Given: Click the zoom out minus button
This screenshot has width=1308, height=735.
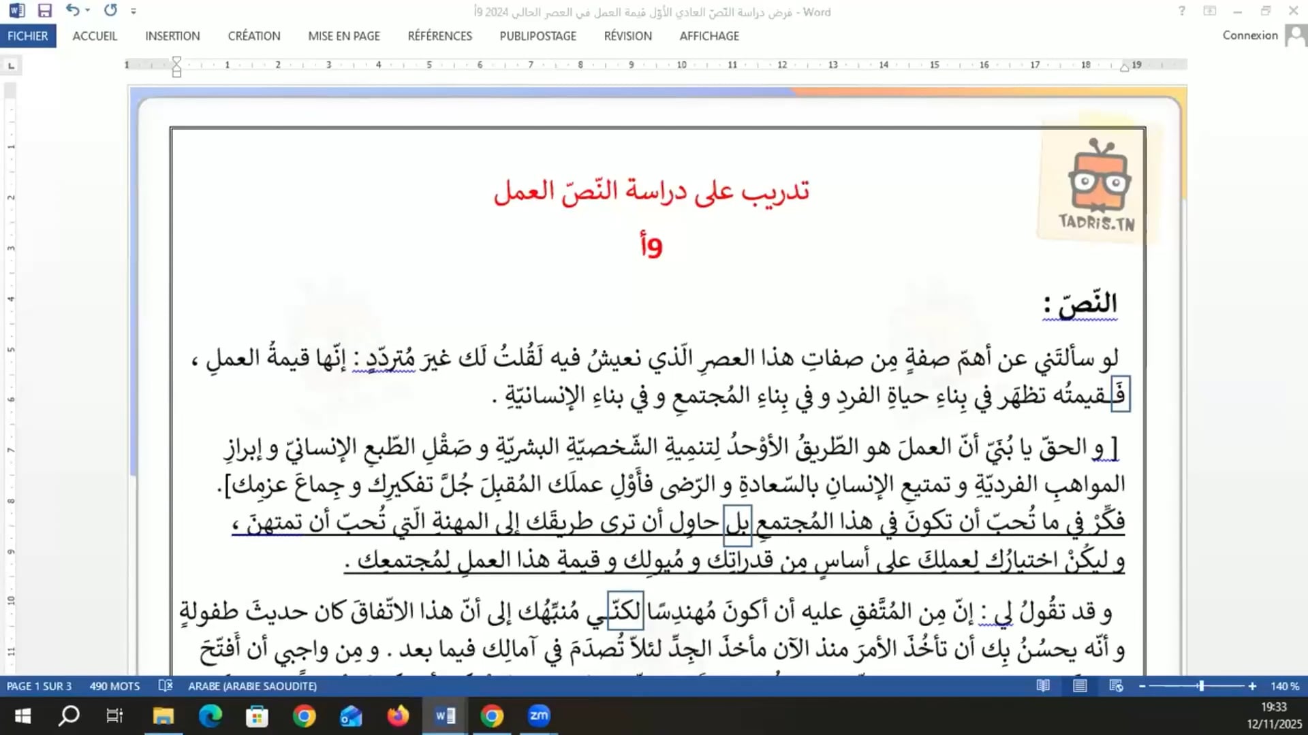Looking at the screenshot, I should 1142,686.
